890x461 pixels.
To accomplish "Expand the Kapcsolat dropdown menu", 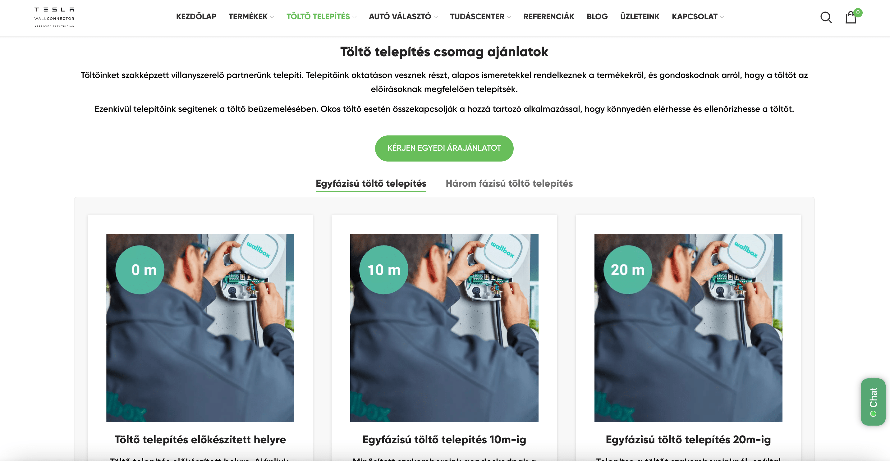I will pyautogui.click(x=698, y=16).
